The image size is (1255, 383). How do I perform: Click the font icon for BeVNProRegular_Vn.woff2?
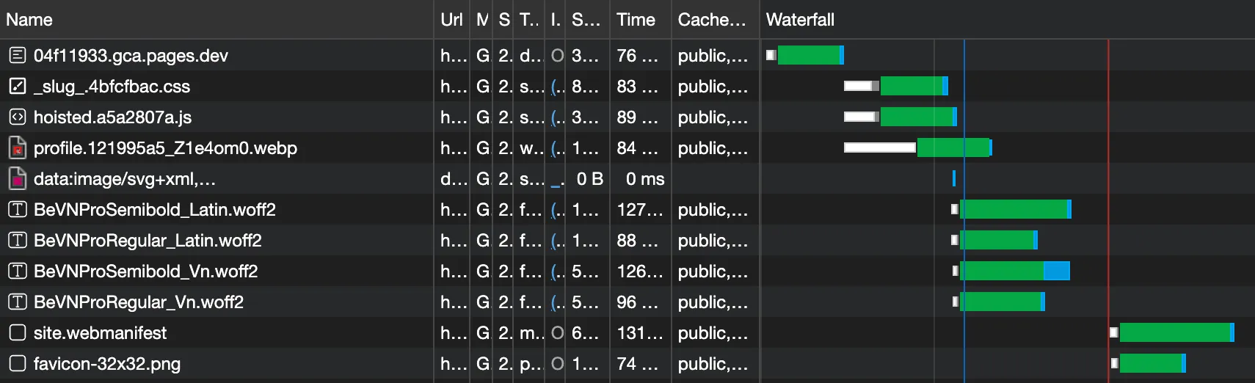(x=18, y=302)
